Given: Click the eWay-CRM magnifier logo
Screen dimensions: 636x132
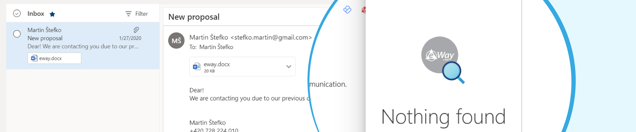Looking at the screenshot, I should pyautogui.click(x=443, y=60).
